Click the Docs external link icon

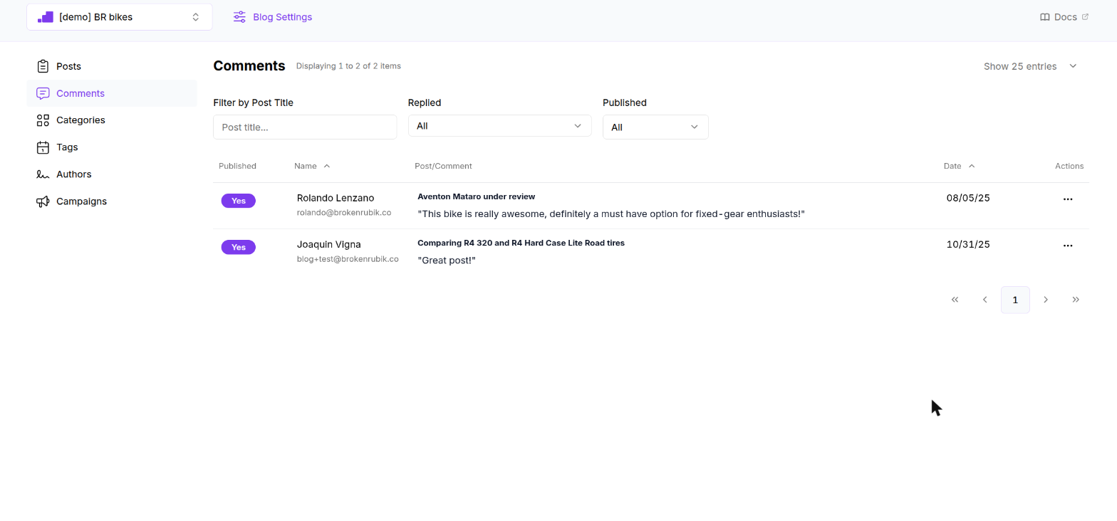click(x=1085, y=17)
